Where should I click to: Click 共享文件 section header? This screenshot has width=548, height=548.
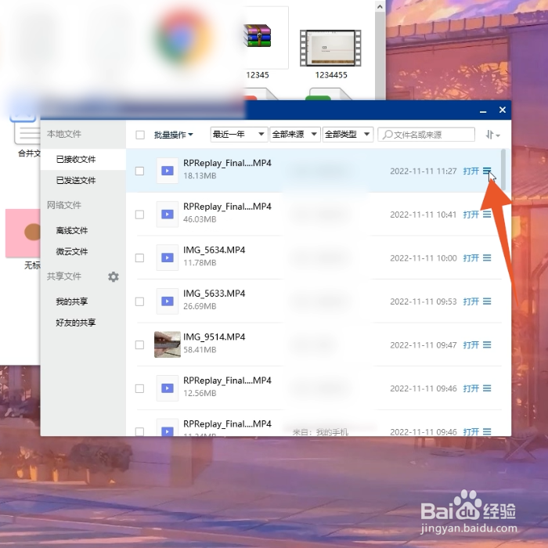[x=64, y=276]
